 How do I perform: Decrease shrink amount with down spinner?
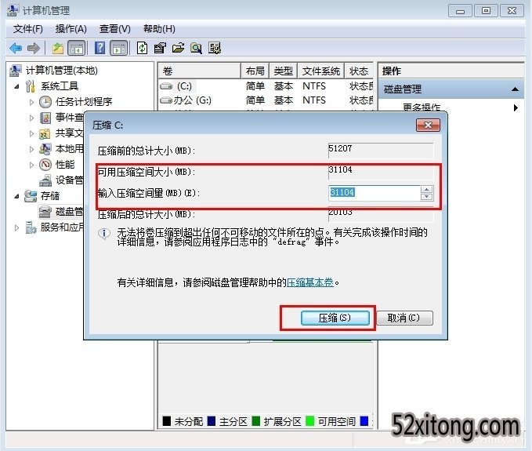426,197
